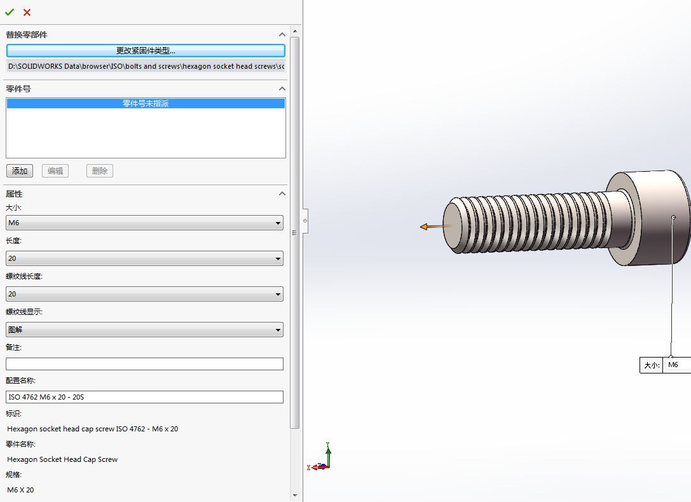691x502 pixels.
Task: Click the property panel vertical scrollbar thumb
Action: [x=295, y=232]
